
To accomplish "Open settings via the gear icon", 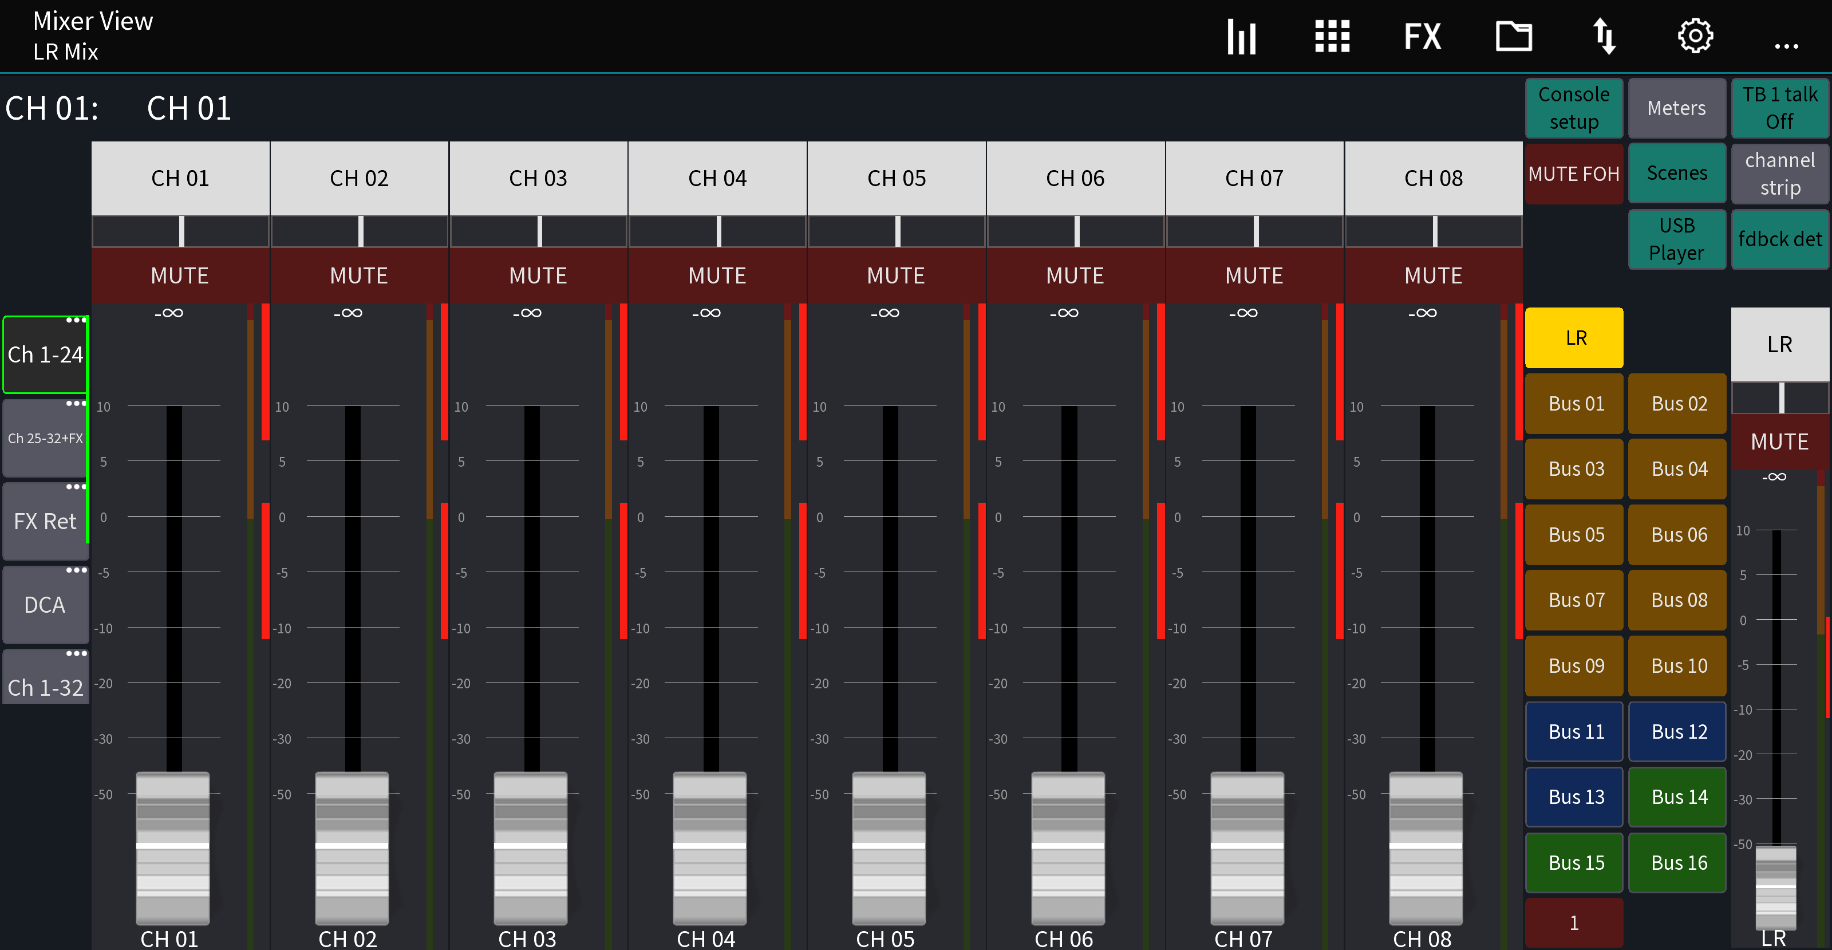I will [x=1695, y=36].
